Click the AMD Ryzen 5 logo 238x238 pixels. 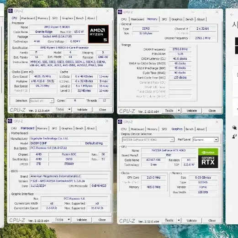(x=98, y=34)
